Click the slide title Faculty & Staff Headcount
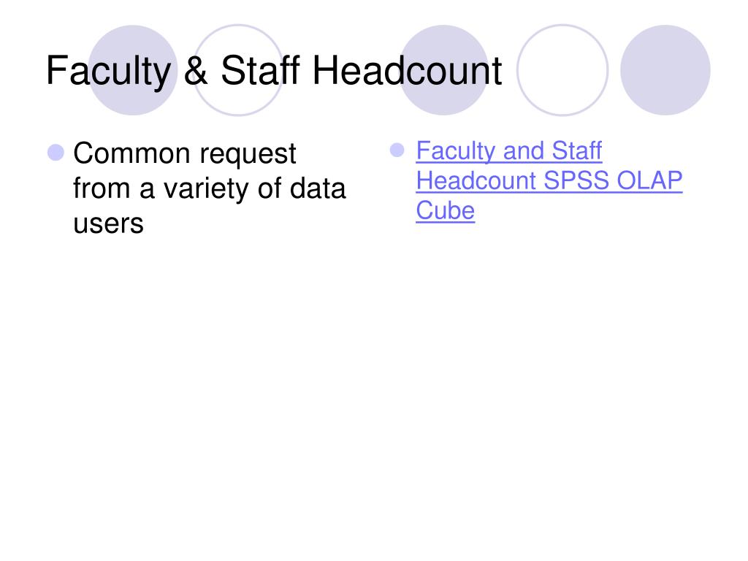748x561 pixels. point(274,71)
